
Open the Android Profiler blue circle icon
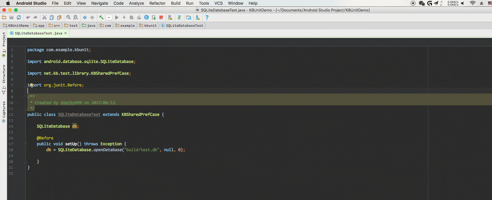click(x=146, y=18)
